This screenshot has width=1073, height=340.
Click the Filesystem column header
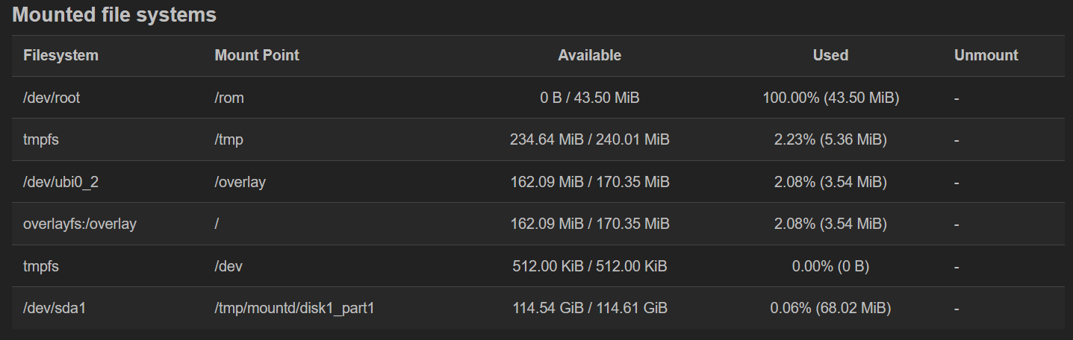pyautogui.click(x=60, y=55)
